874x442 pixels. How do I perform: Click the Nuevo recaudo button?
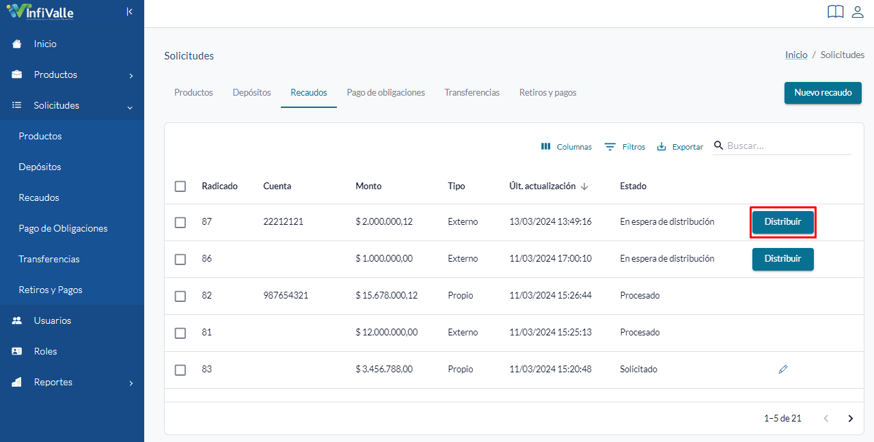(823, 93)
